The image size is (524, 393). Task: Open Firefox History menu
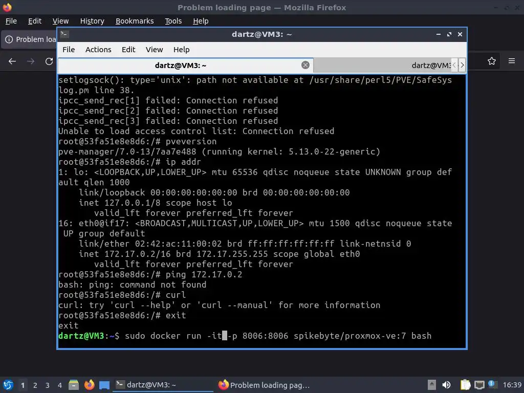tap(92, 21)
